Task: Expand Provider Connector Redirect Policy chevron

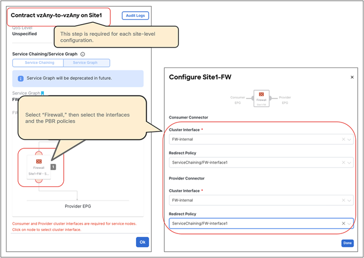Action: coord(349,223)
